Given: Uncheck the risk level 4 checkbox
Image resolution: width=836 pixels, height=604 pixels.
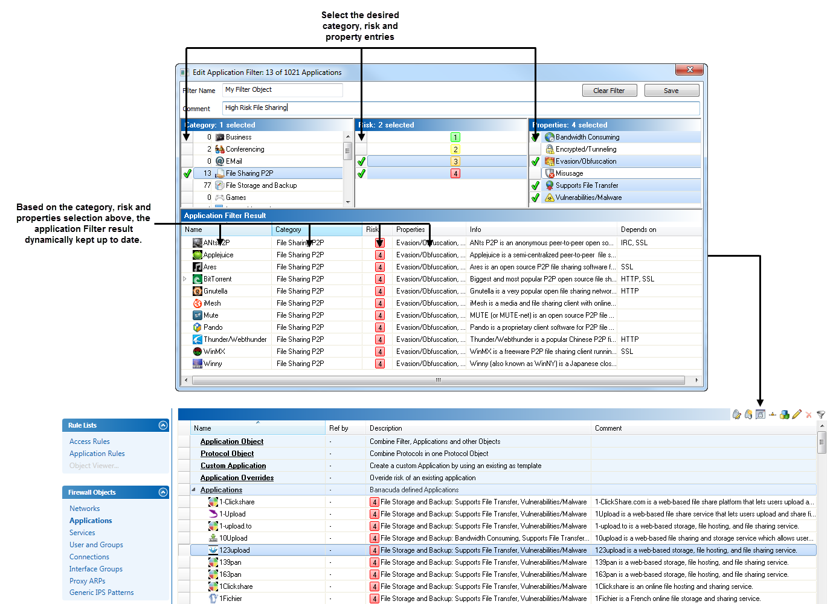Looking at the screenshot, I should point(361,173).
